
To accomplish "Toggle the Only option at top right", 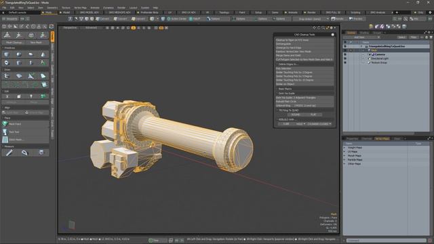I will (419, 12).
